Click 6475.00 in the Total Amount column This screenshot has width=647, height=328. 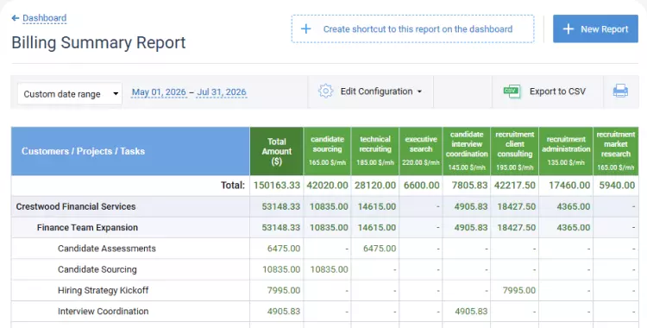(284, 249)
